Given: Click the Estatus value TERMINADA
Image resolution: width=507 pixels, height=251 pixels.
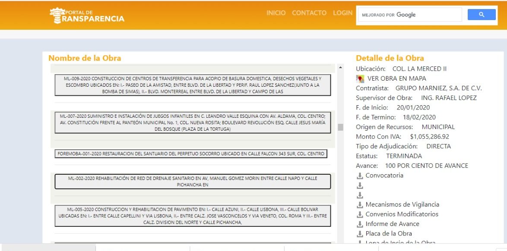Looking at the screenshot, I should [x=404, y=156].
